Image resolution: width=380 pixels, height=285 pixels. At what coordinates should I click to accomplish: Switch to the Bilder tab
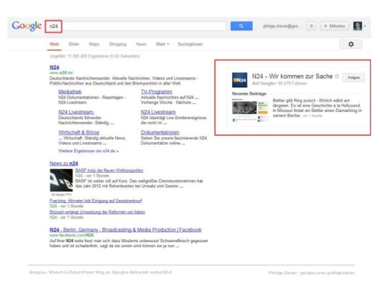[x=74, y=44]
